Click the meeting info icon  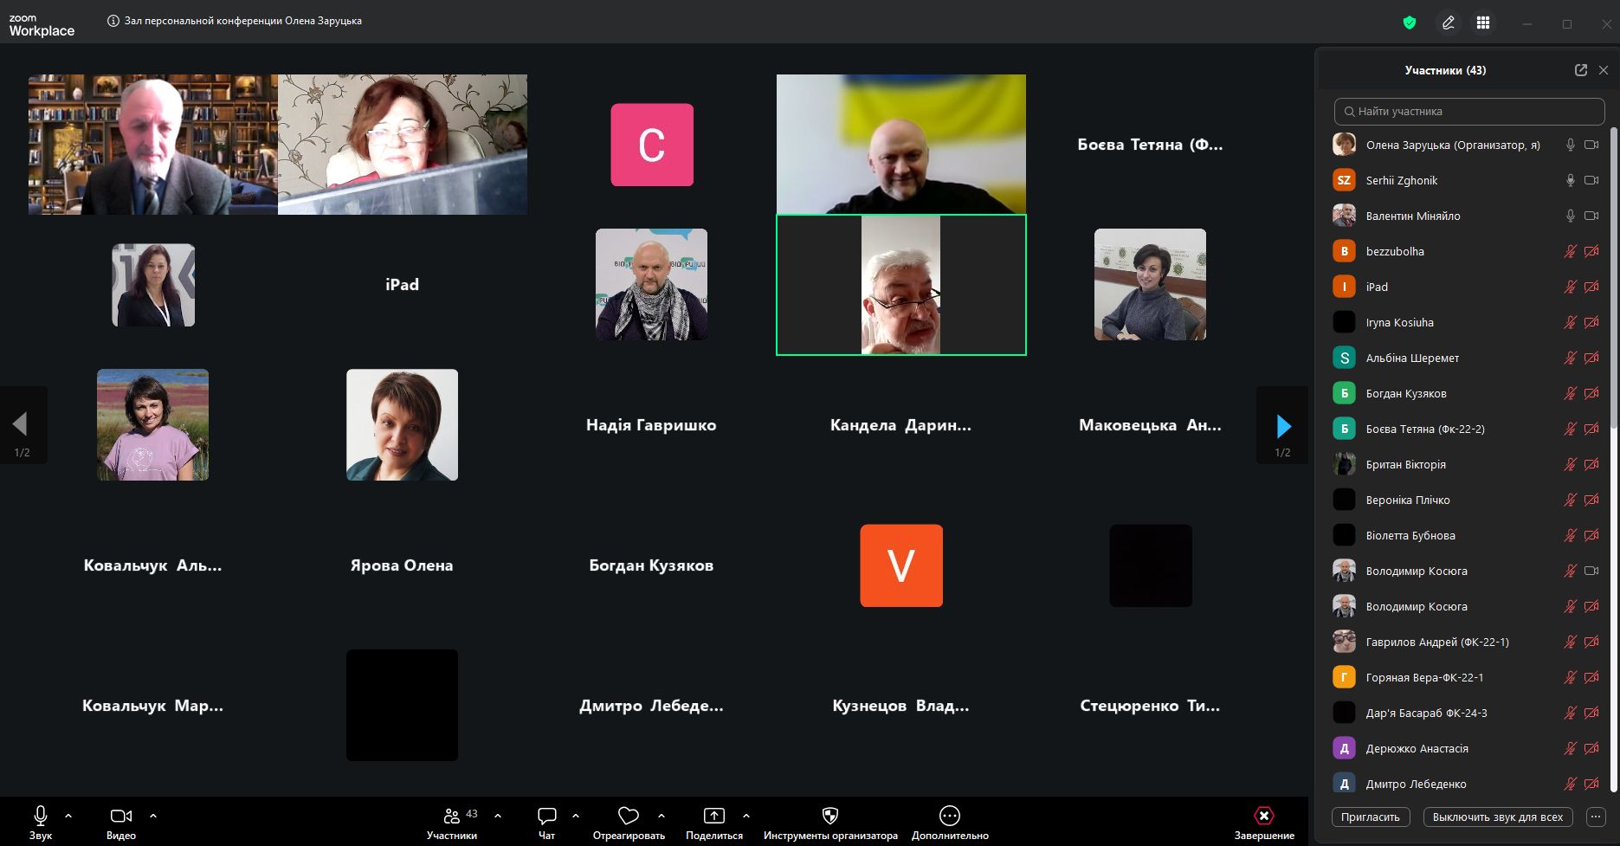click(x=113, y=21)
